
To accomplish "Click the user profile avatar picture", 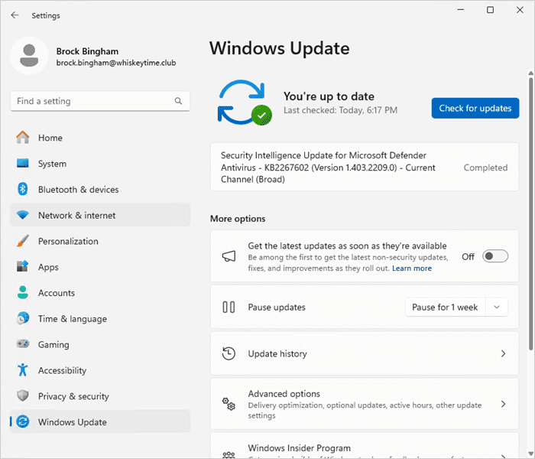I will [29, 56].
